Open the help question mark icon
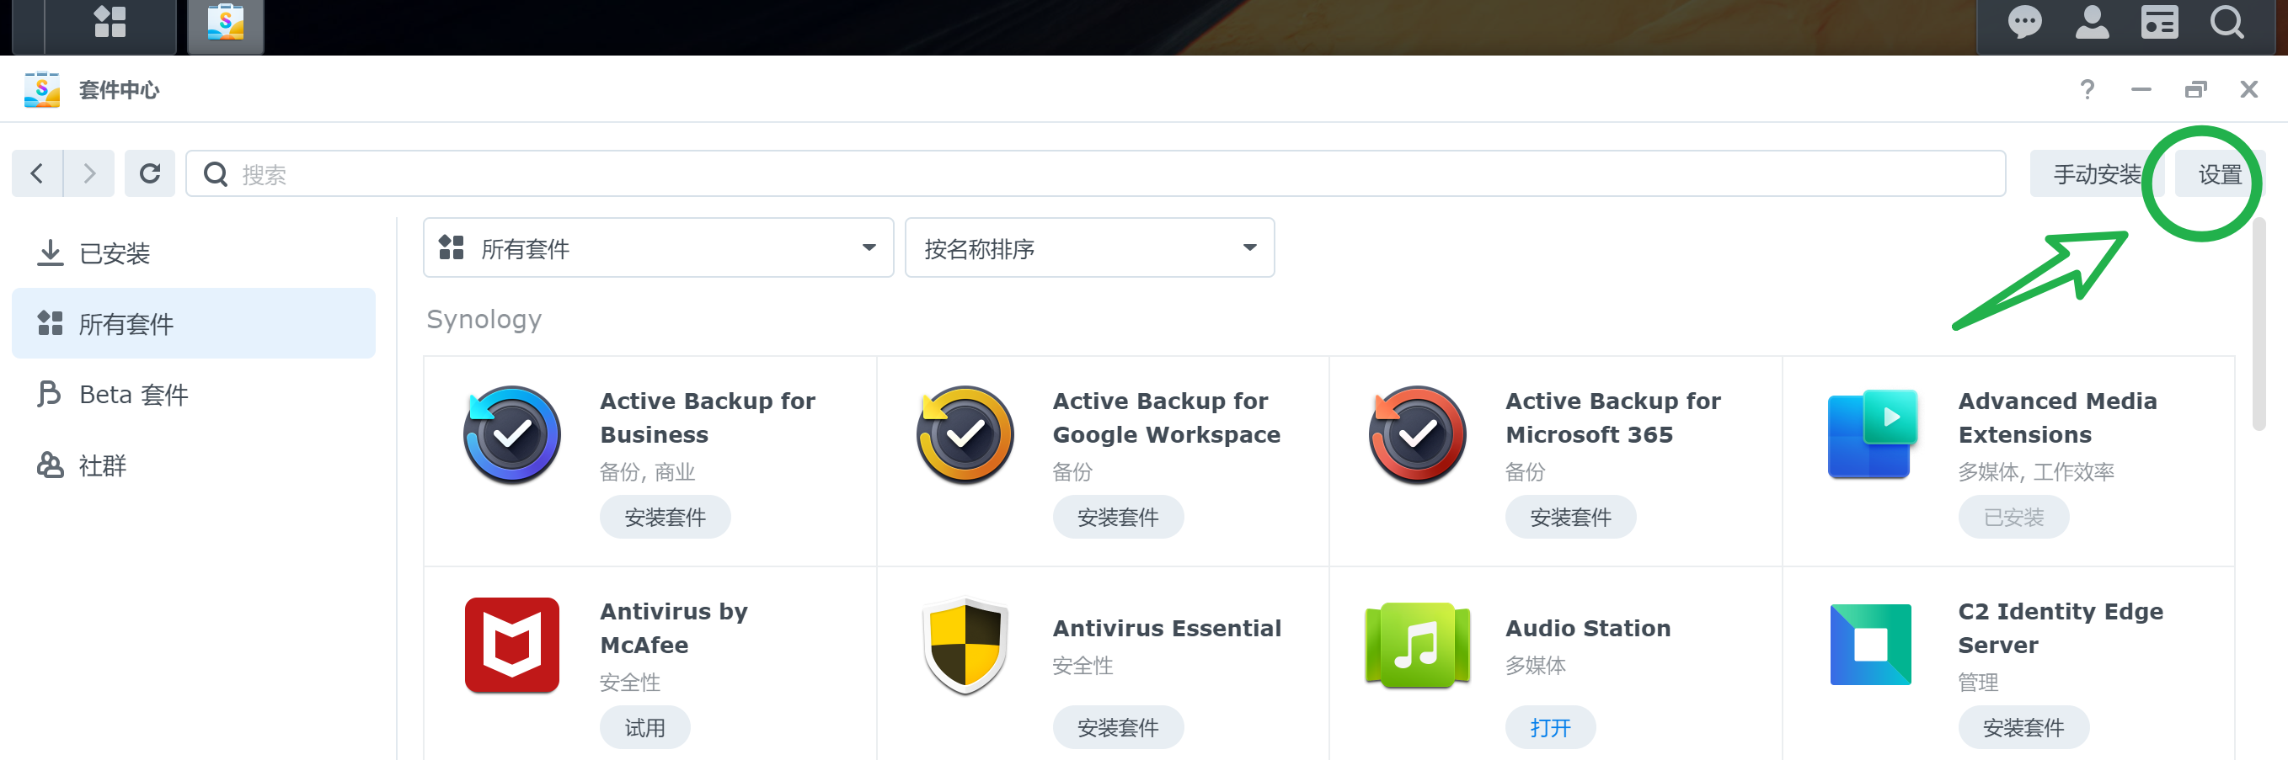The image size is (2288, 760). [2087, 90]
